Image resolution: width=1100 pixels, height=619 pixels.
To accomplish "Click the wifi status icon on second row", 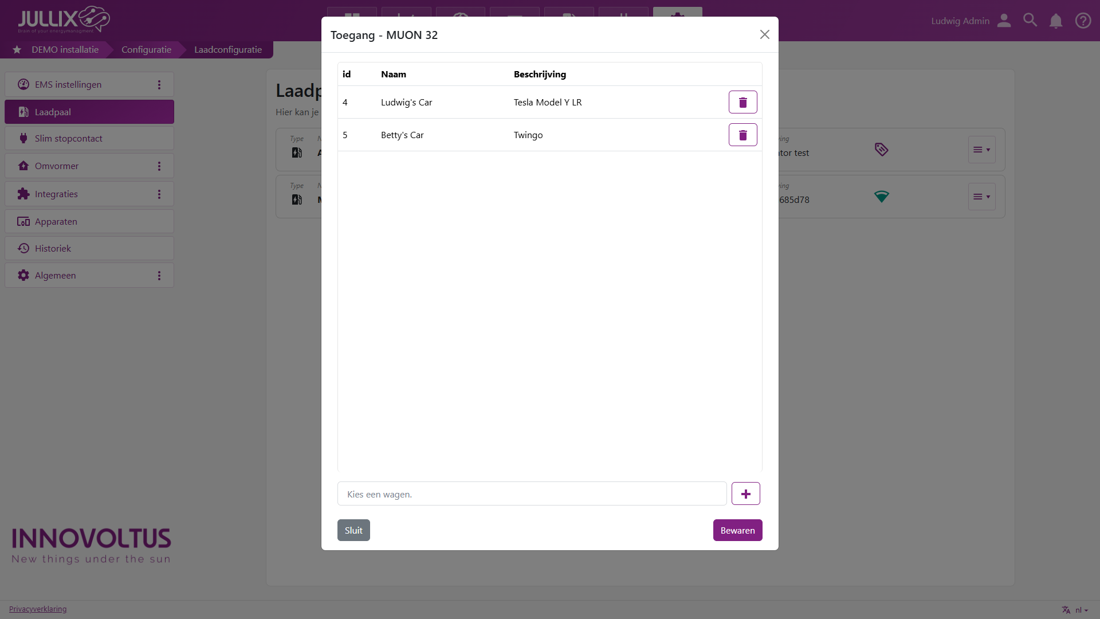I will (x=881, y=197).
